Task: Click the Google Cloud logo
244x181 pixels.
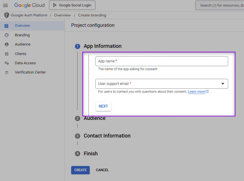Action: 30,5
